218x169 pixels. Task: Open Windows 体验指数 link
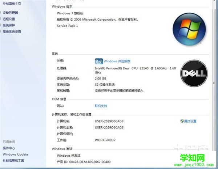[x=117, y=61]
